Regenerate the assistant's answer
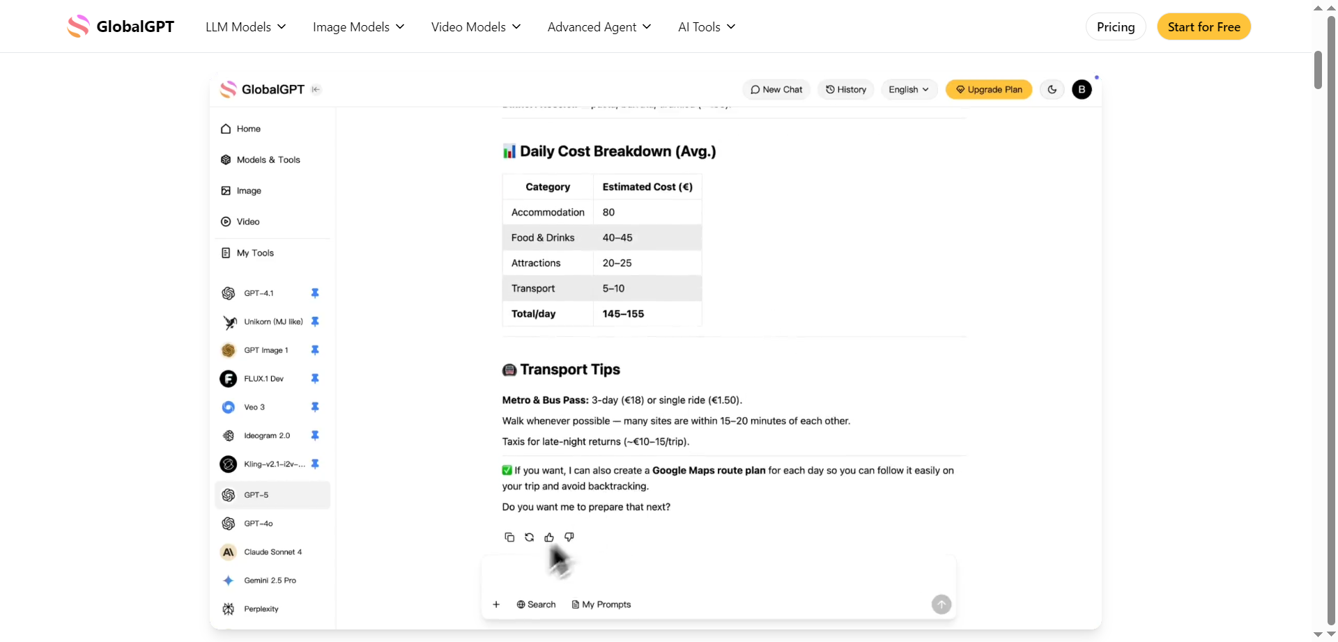 529,536
